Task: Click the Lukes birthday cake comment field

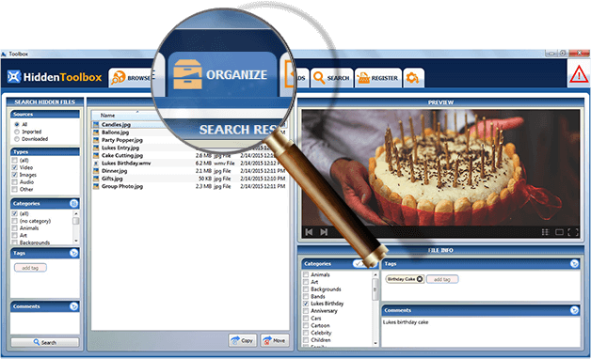Action: point(481,332)
